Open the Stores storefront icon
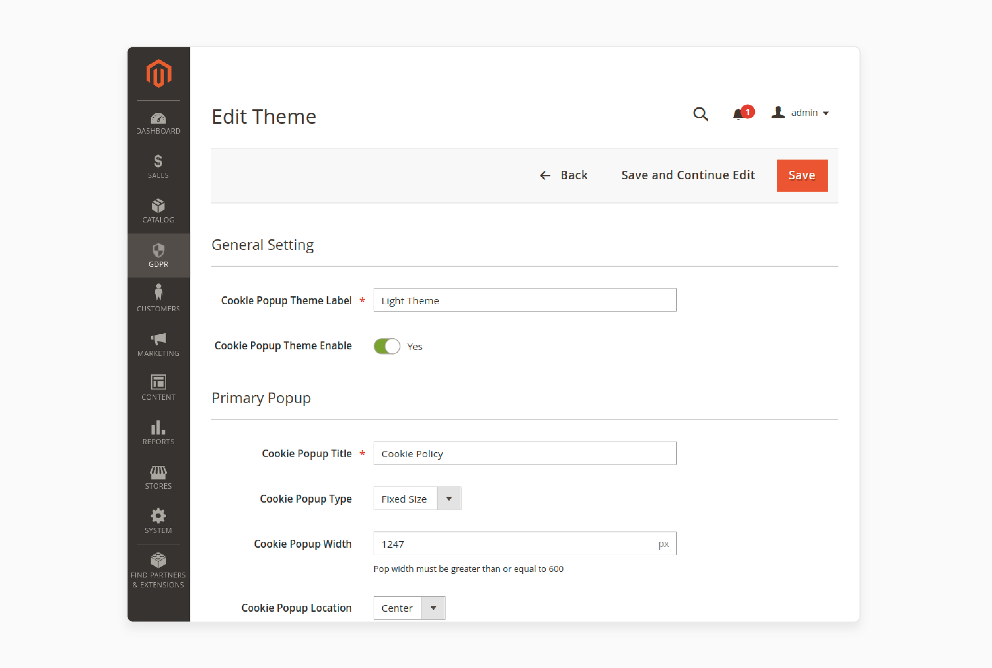This screenshot has height=668, width=992. (158, 472)
